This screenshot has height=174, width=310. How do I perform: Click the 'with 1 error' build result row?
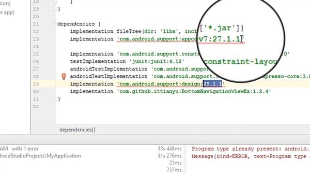[25, 148]
